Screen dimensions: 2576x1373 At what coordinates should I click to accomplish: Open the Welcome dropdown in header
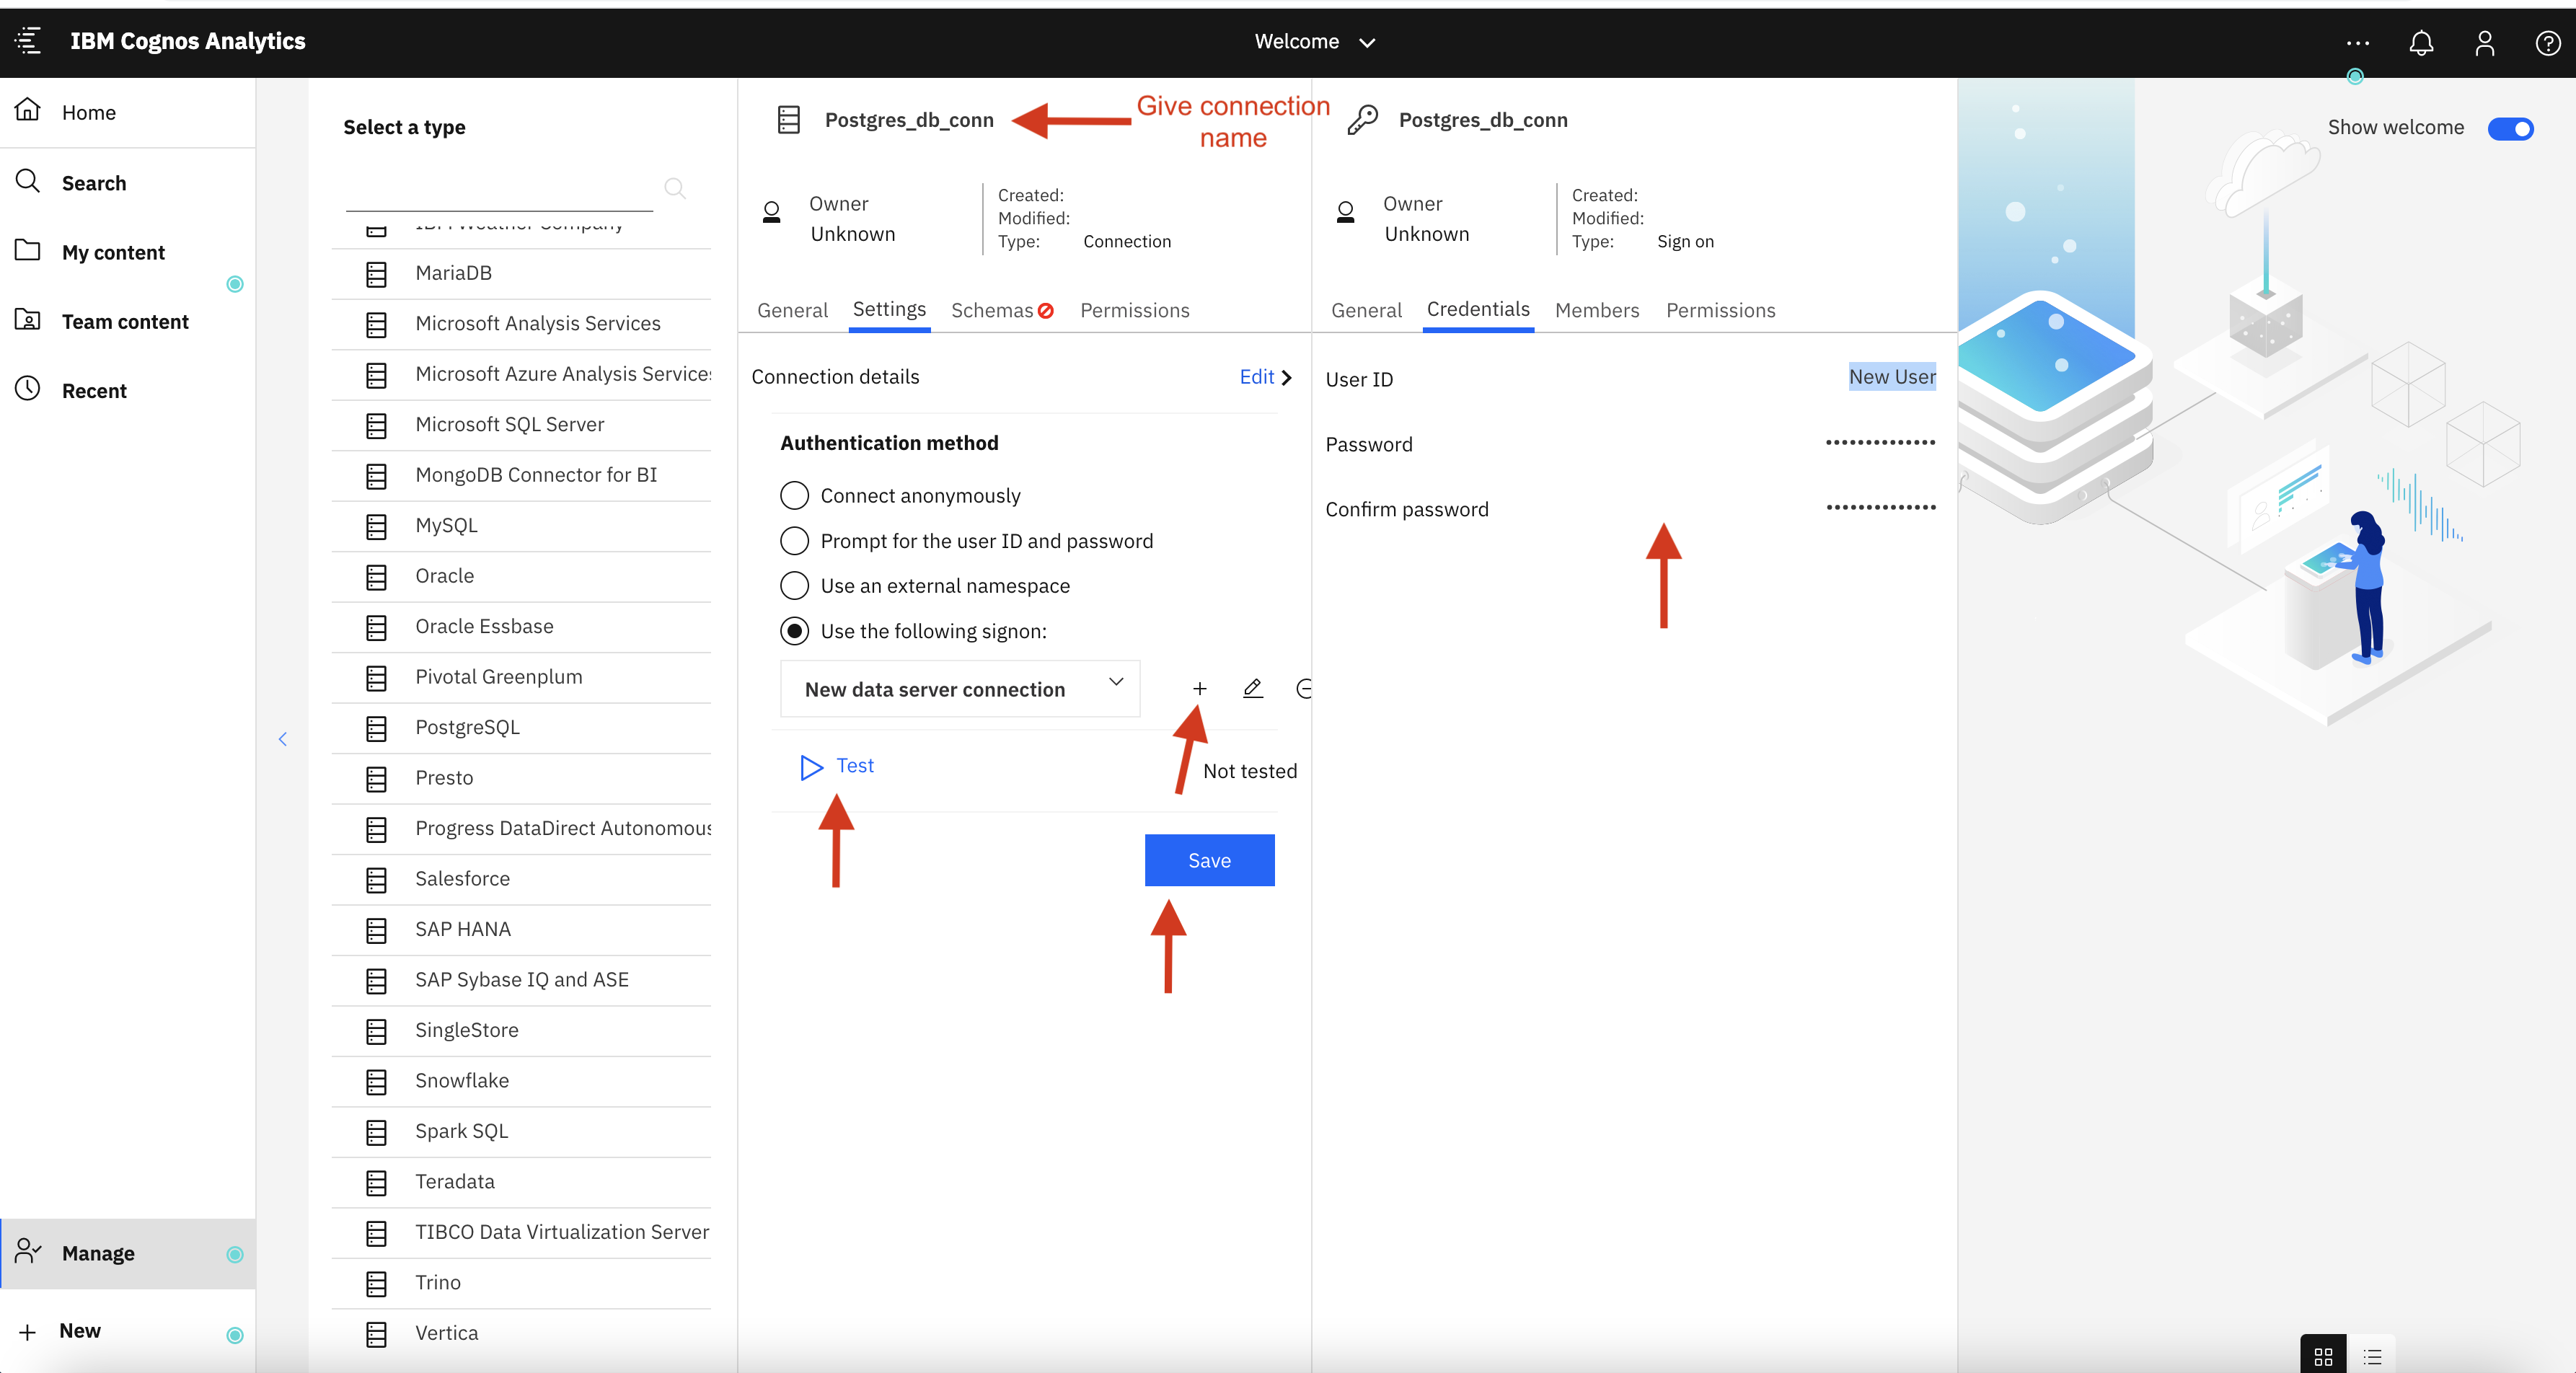[x=1314, y=42]
